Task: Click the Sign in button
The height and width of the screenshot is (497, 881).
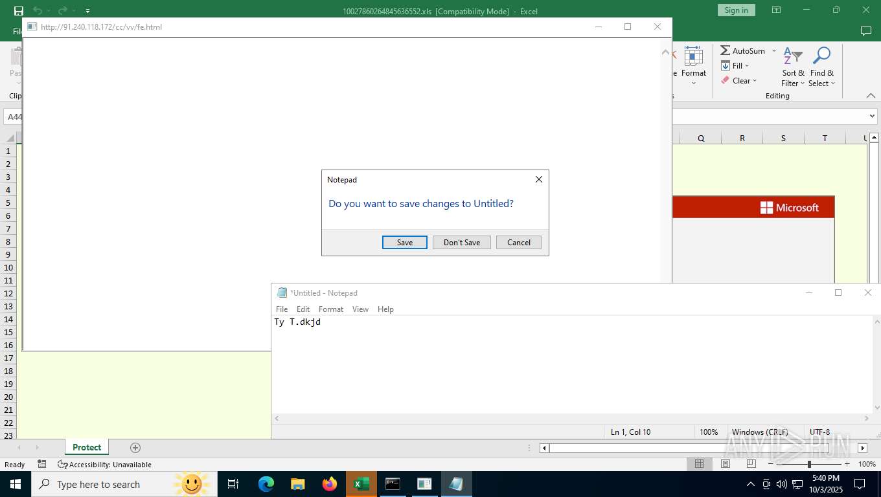Action: tap(736, 10)
